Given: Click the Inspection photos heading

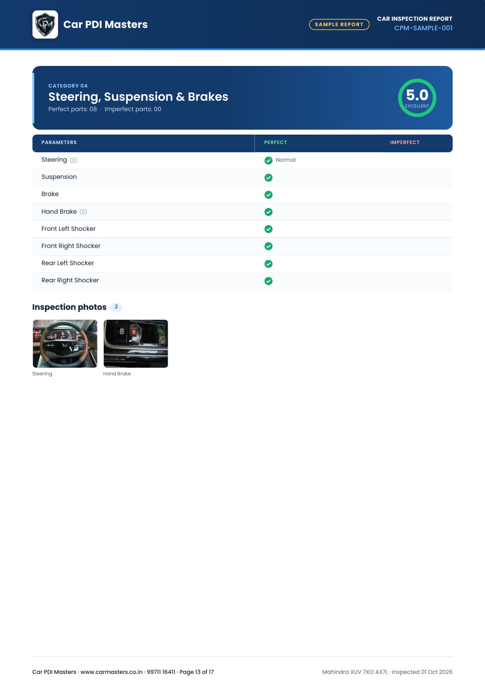Looking at the screenshot, I should tap(69, 307).
